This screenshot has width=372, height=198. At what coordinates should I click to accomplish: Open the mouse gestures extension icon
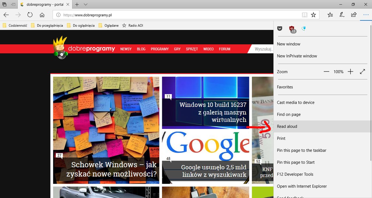[x=304, y=28]
